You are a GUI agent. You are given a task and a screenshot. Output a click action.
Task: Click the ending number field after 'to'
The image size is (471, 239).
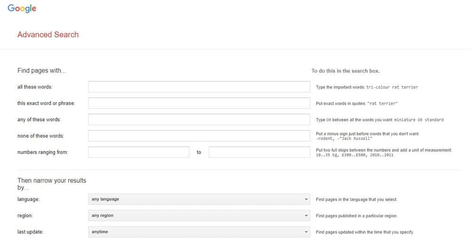259,152
